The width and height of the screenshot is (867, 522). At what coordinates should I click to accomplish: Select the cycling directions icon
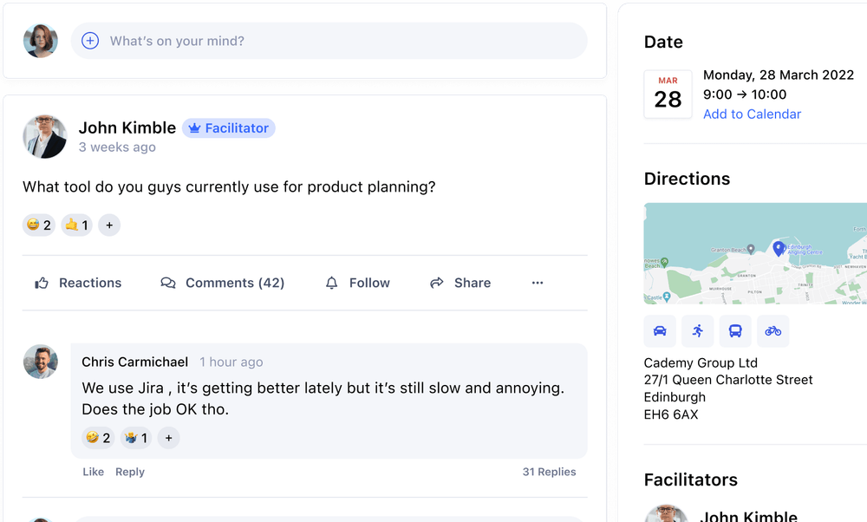[x=772, y=330]
